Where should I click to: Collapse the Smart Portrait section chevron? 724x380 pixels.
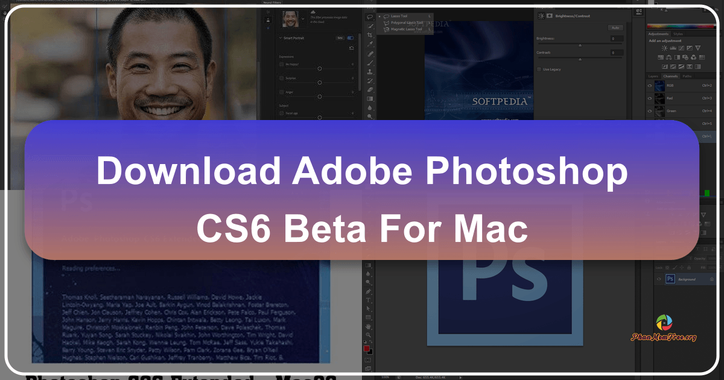point(280,37)
